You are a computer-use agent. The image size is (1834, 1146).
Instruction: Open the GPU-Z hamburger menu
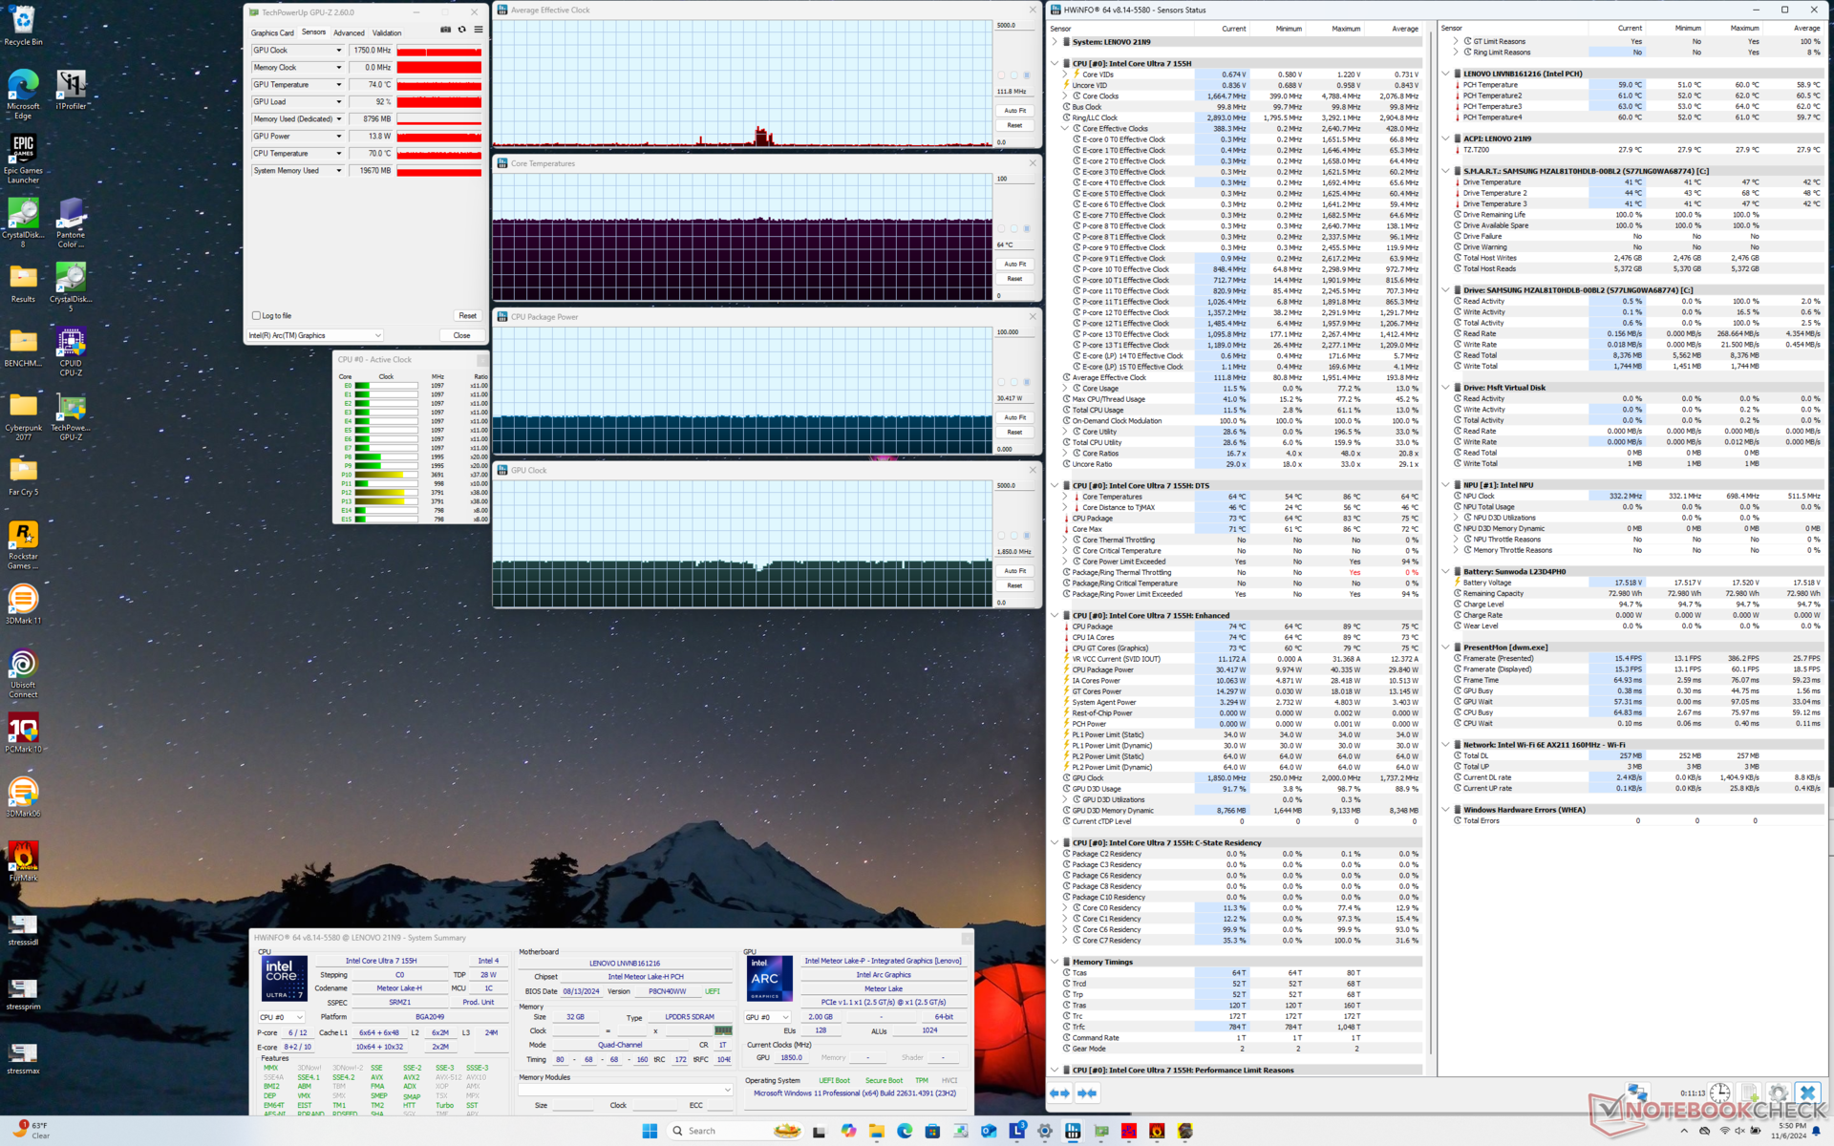coord(479,30)
